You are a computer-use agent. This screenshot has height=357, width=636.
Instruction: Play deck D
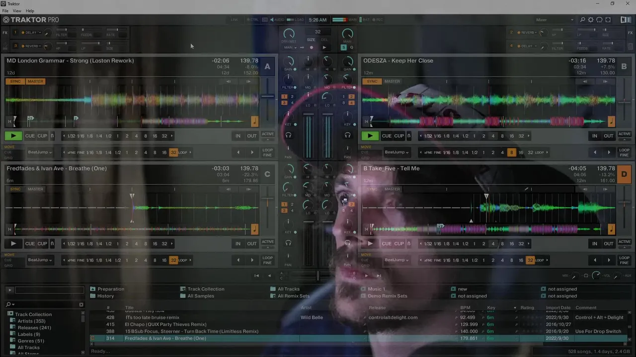(370, 243)
